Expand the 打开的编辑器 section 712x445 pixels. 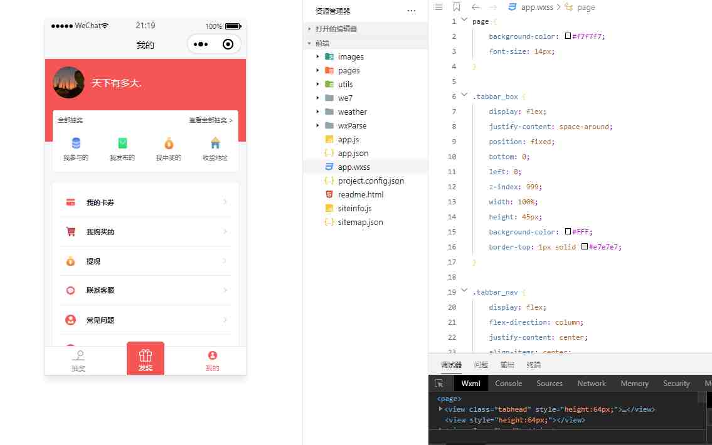click(x=309, y=29)
